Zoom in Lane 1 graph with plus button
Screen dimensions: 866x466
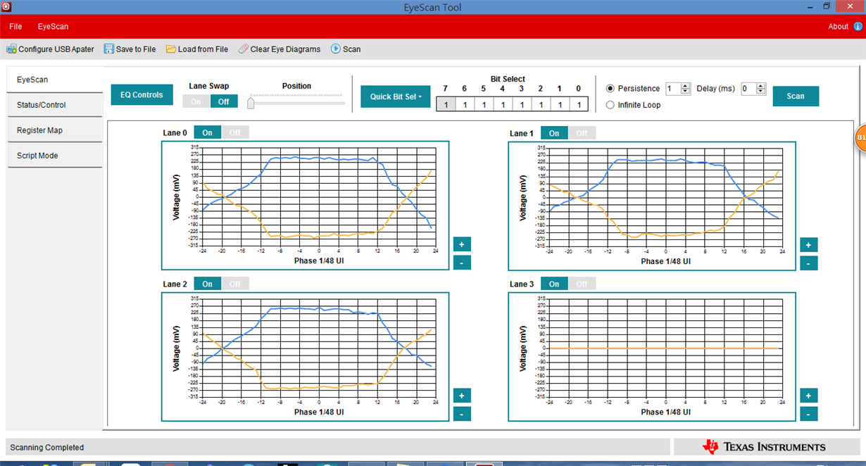808,244
